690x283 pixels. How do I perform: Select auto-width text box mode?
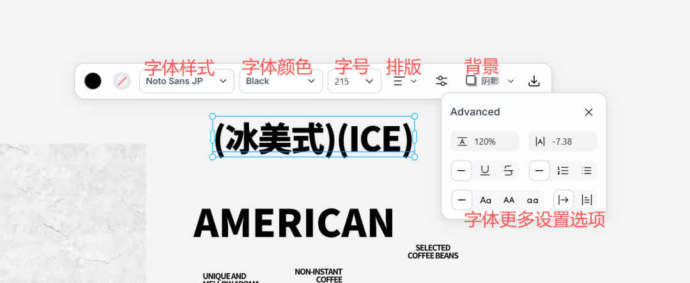coord(563,200)
